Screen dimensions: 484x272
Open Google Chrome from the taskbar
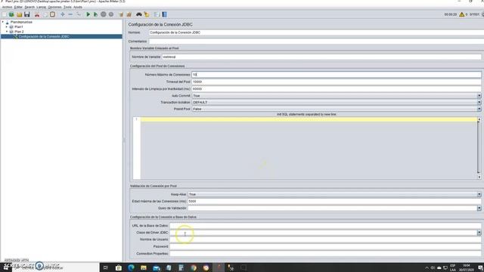pos(194,267)
